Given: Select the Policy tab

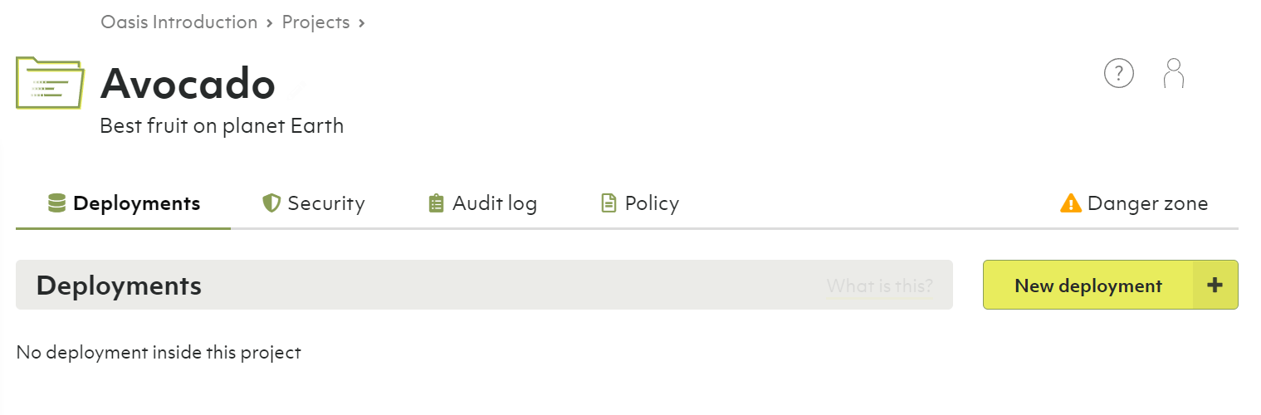Looking at the screenshot, I should click(x=652, y=203).
